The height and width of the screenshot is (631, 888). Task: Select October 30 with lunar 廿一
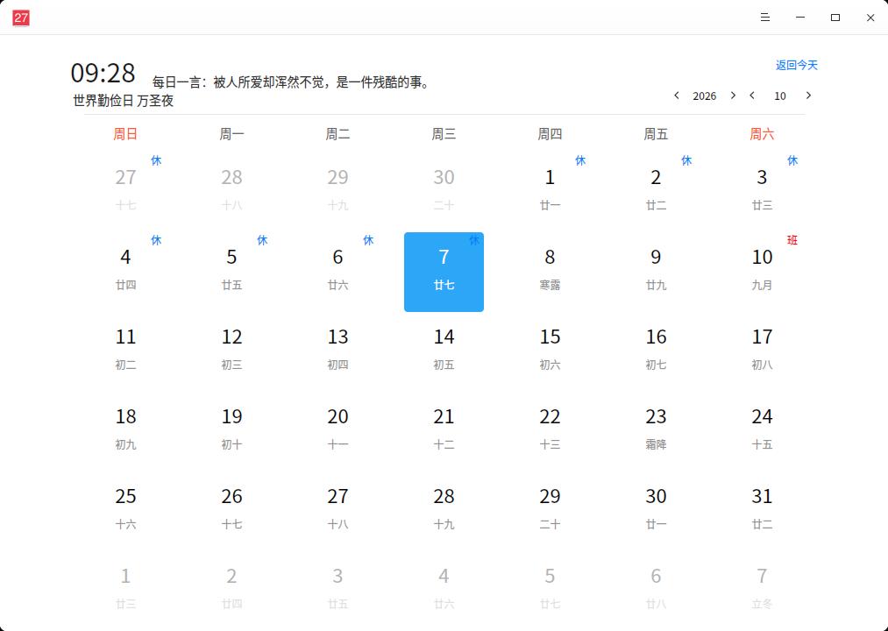(x=656, y=512)
